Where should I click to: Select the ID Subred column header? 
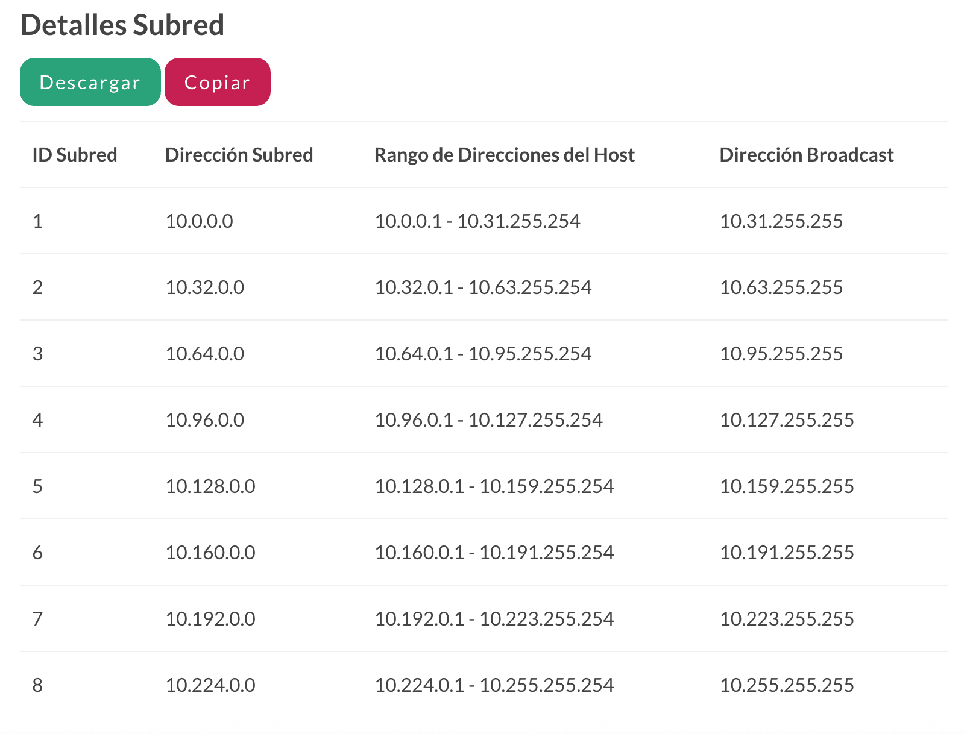75,155
